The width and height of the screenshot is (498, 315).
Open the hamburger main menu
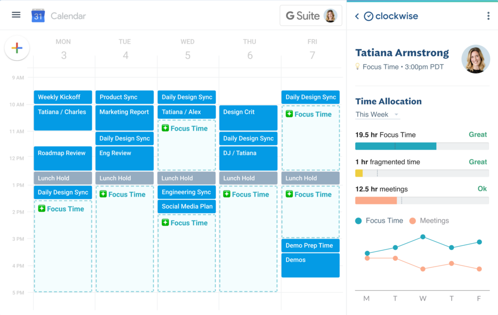point(16,15)
